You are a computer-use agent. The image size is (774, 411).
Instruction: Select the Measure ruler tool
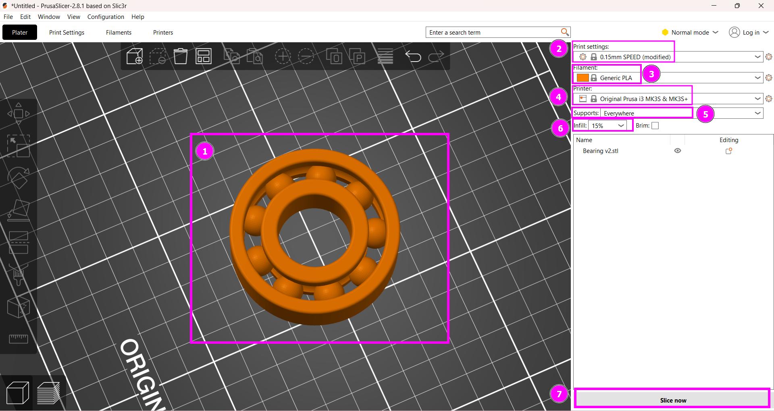coord(19,339)
